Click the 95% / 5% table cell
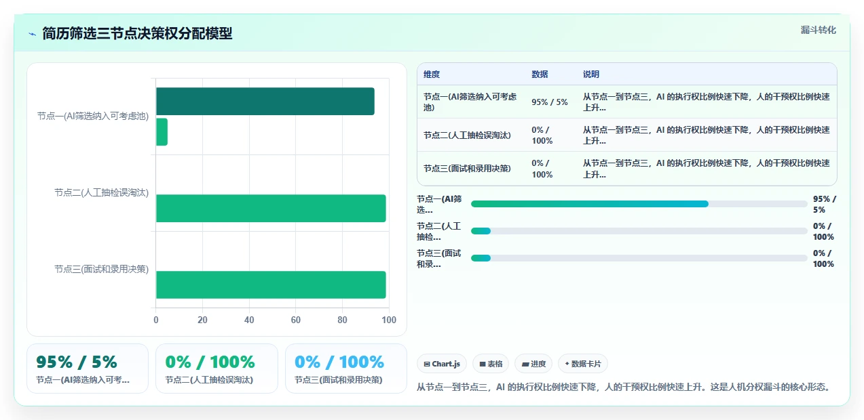The height and width of the screenshot is (420, 864). (550, 102)
